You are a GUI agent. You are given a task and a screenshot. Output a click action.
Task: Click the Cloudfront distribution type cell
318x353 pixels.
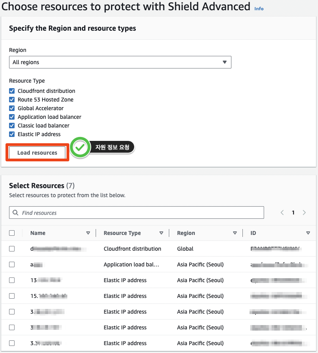(x=132, y=249)
